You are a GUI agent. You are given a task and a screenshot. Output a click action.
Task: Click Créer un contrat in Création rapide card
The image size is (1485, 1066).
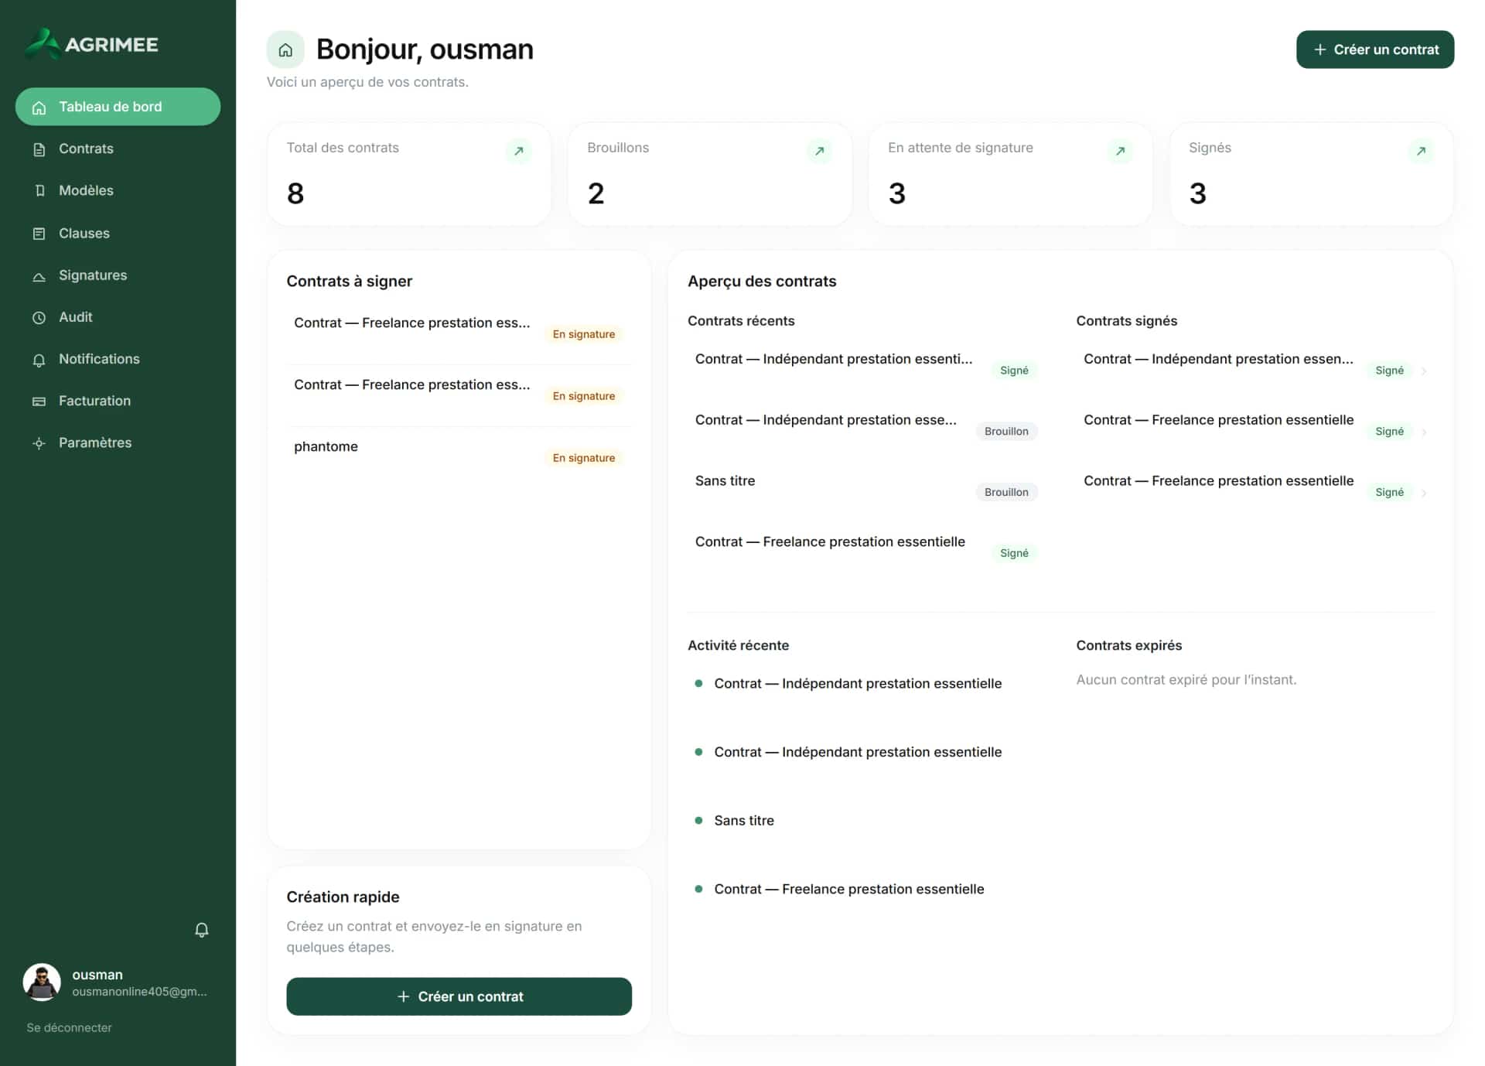coord(459,996)
